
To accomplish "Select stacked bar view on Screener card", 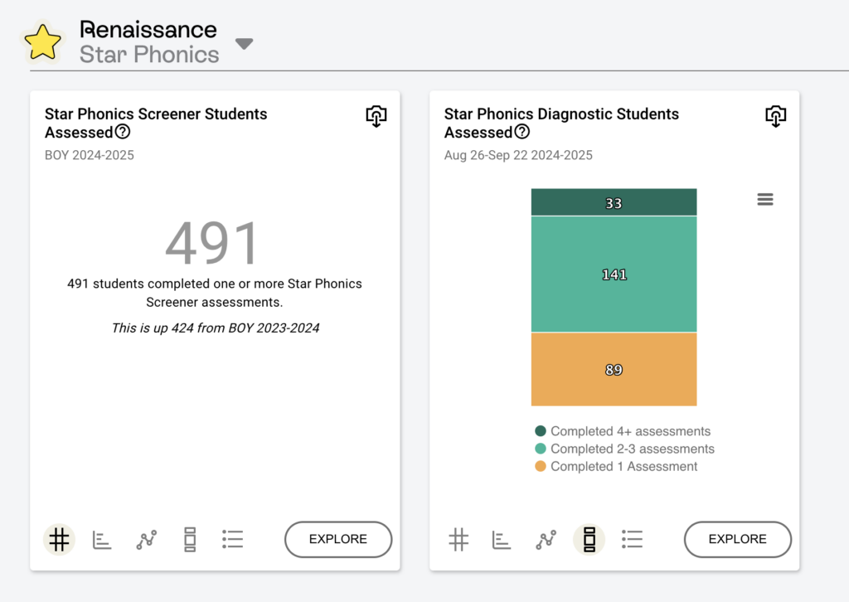I will tap(190, 539).
